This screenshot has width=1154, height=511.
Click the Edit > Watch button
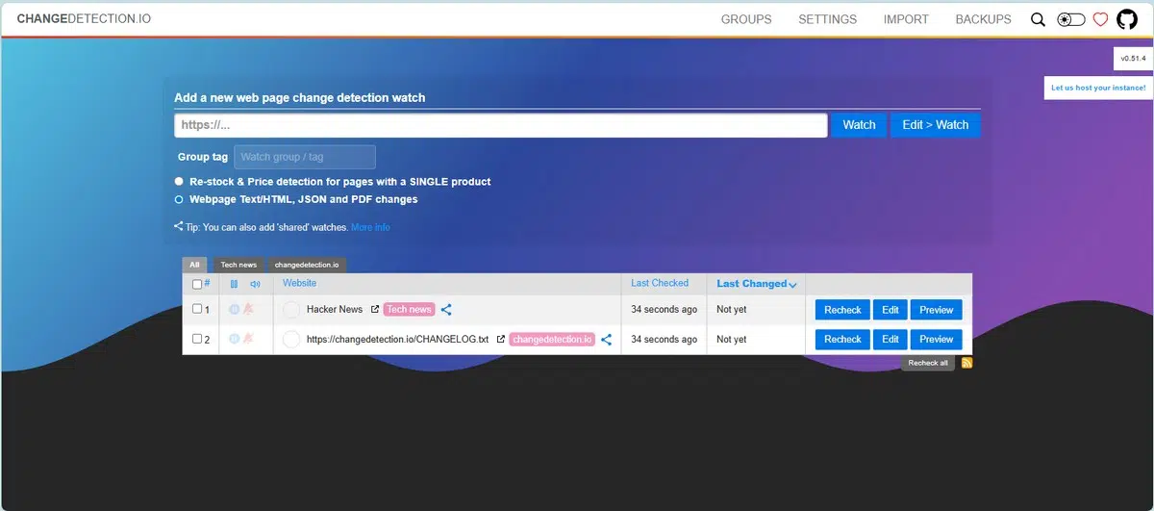pos(935,125)
